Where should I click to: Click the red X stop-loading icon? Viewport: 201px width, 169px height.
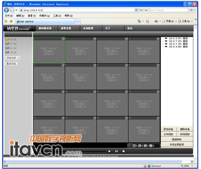tap(146, 10)
